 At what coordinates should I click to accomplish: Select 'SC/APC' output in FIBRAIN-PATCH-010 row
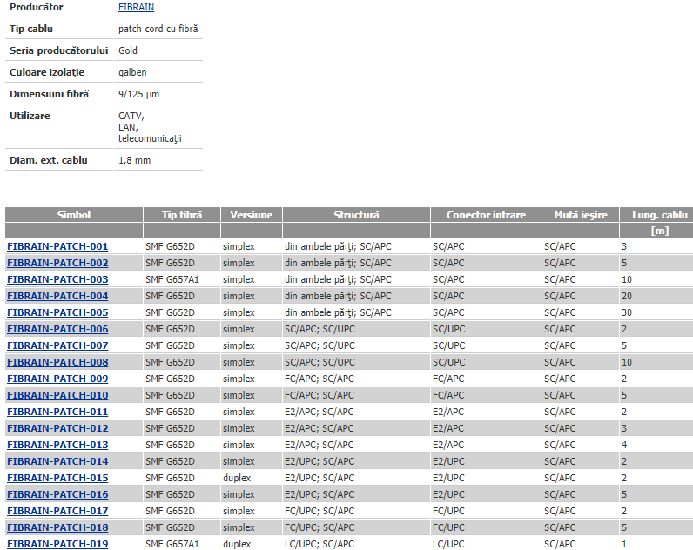560,395
